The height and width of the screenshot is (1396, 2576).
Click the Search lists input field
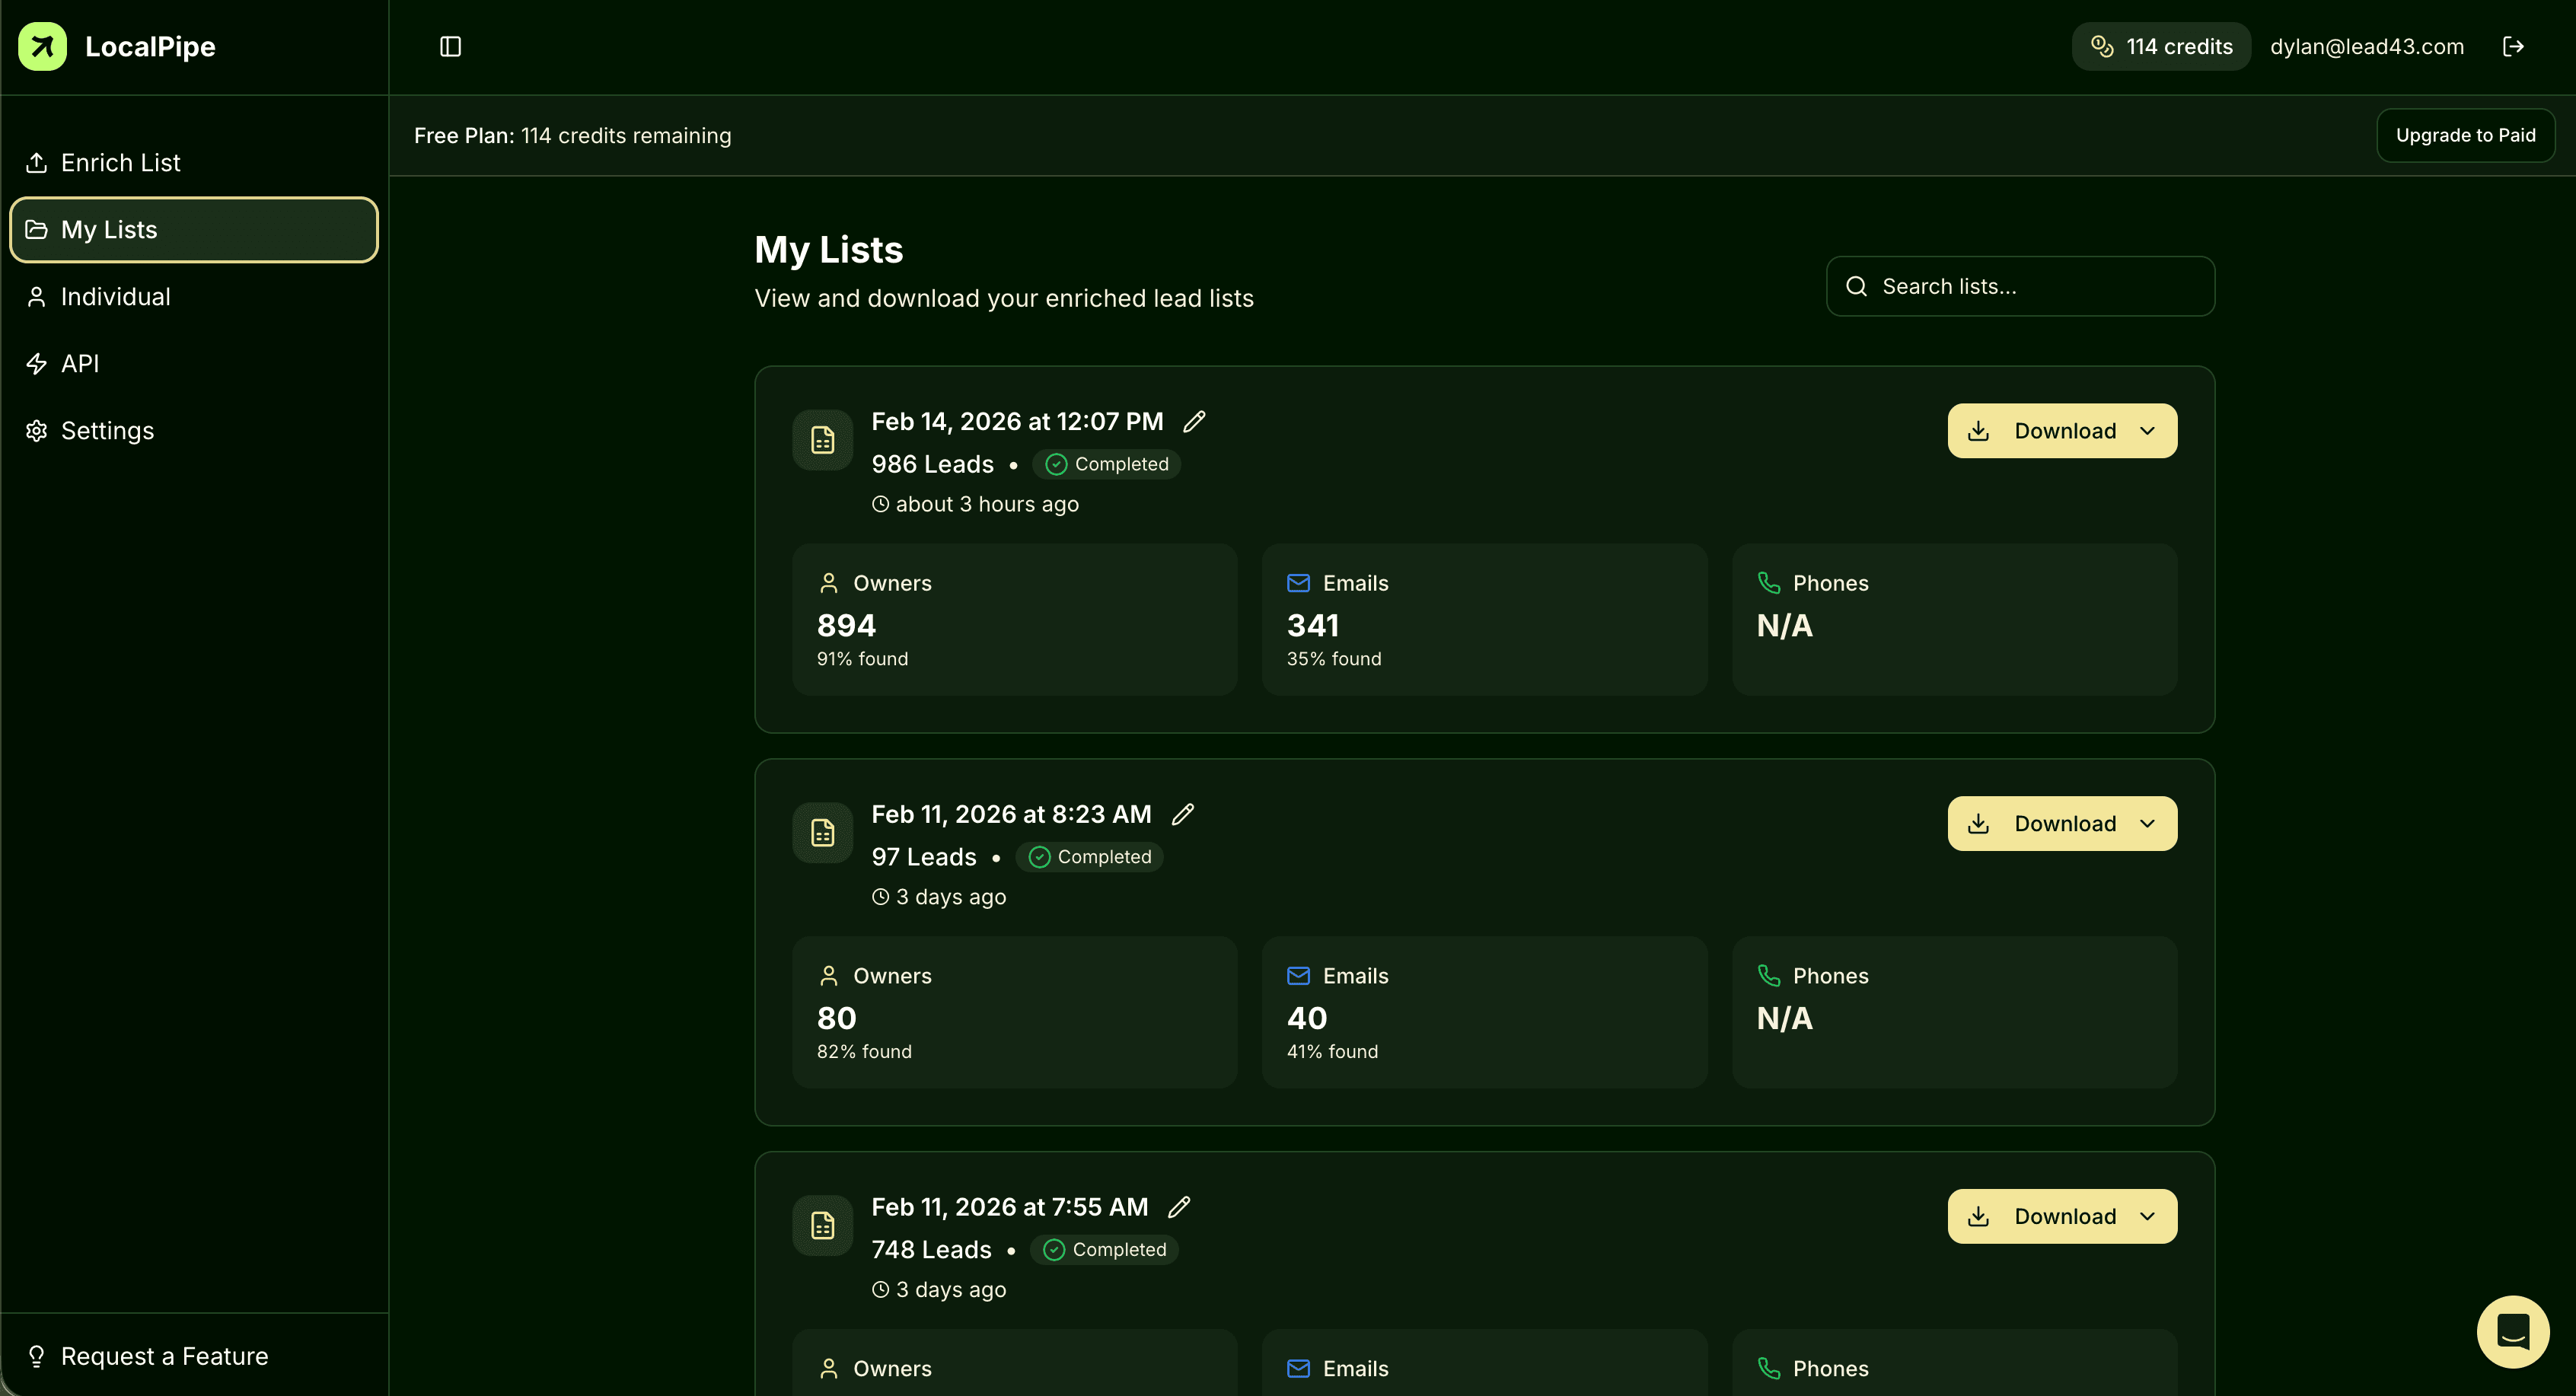click(x=2019, y=286)
